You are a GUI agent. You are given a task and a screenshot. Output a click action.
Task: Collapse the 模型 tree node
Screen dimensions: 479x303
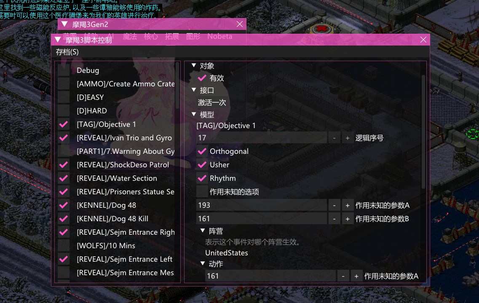pos(194,114)
